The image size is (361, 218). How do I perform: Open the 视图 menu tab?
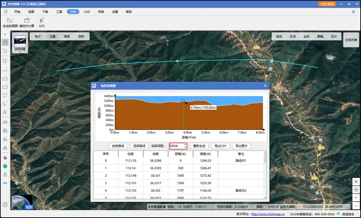(x=31, y=12)
